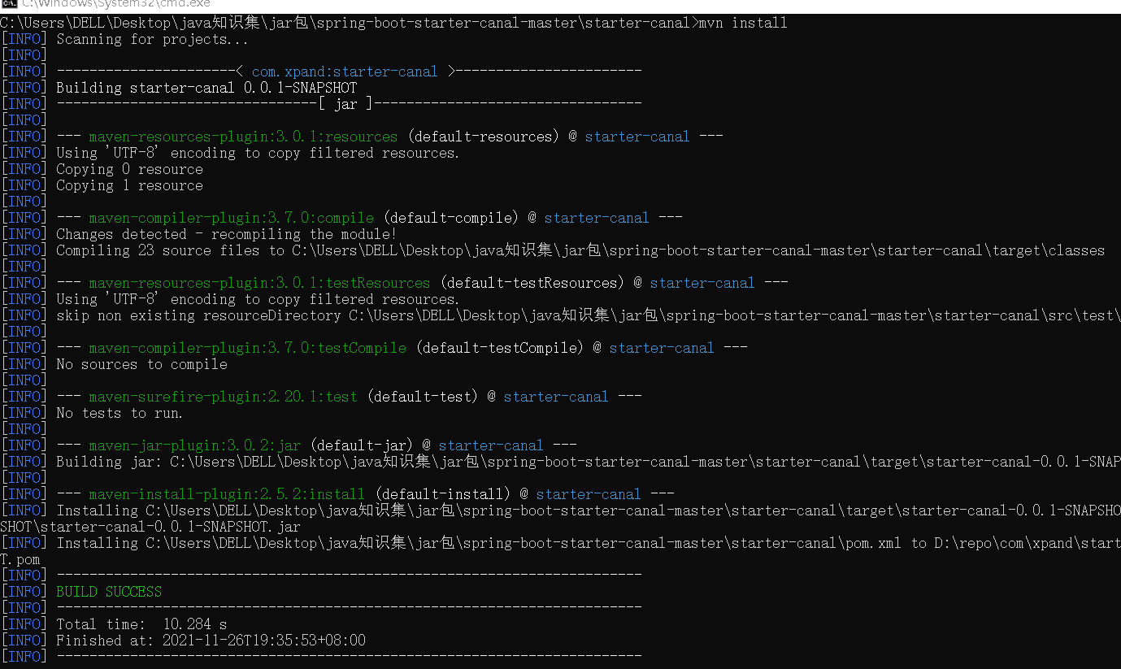This screenshot has height=669, width=1121.
Task: Select the "No sources to compile" line
Action: coord(141,364)
